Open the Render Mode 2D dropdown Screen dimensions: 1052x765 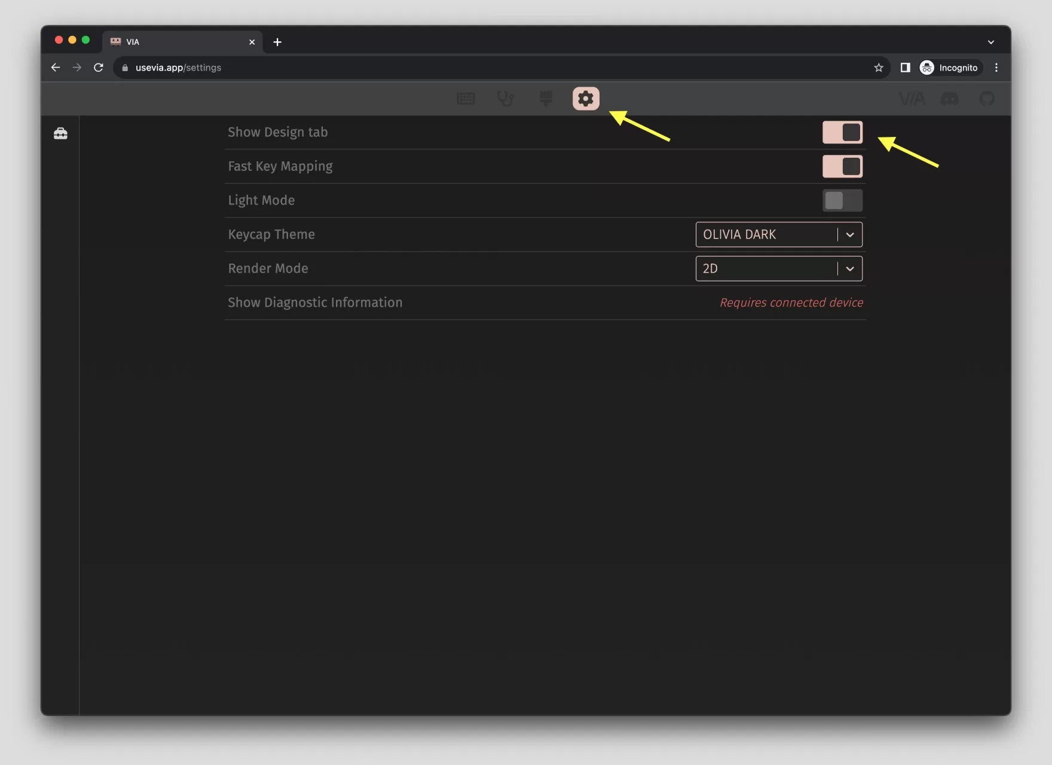coord(779,268)
